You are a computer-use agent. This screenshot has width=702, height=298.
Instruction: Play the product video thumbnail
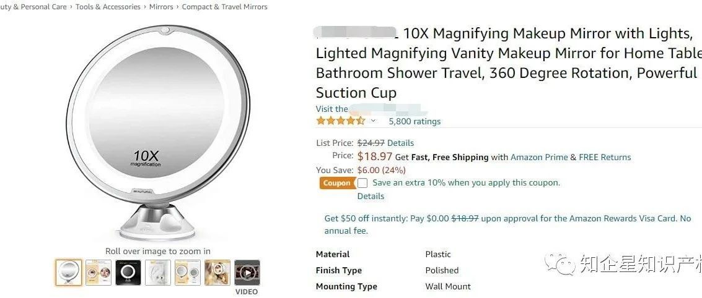point(247,273)
